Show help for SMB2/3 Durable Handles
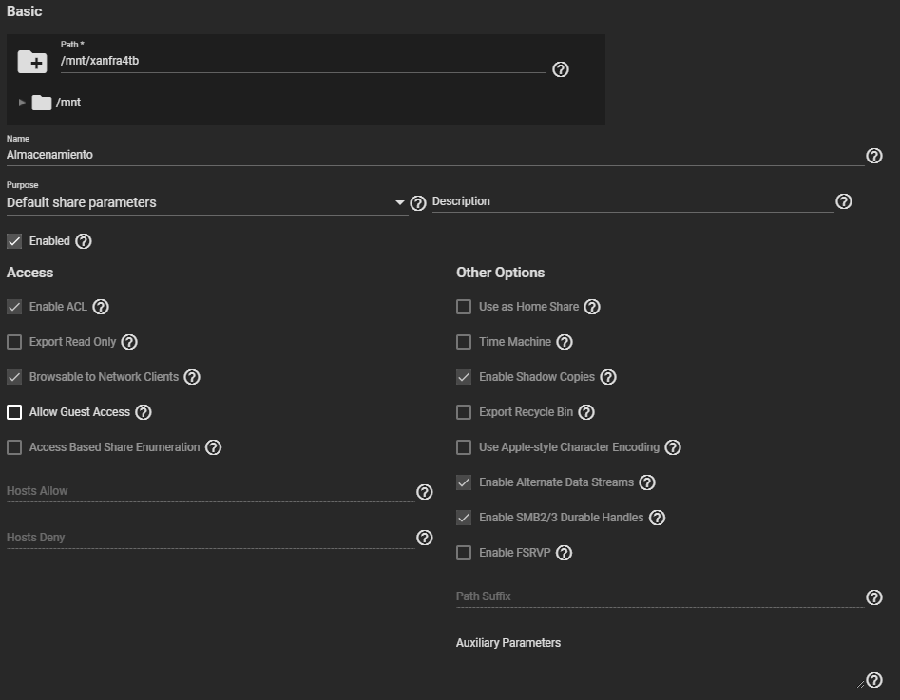Image resolution: width=900 pixels, height=700 pixels. 657,518
